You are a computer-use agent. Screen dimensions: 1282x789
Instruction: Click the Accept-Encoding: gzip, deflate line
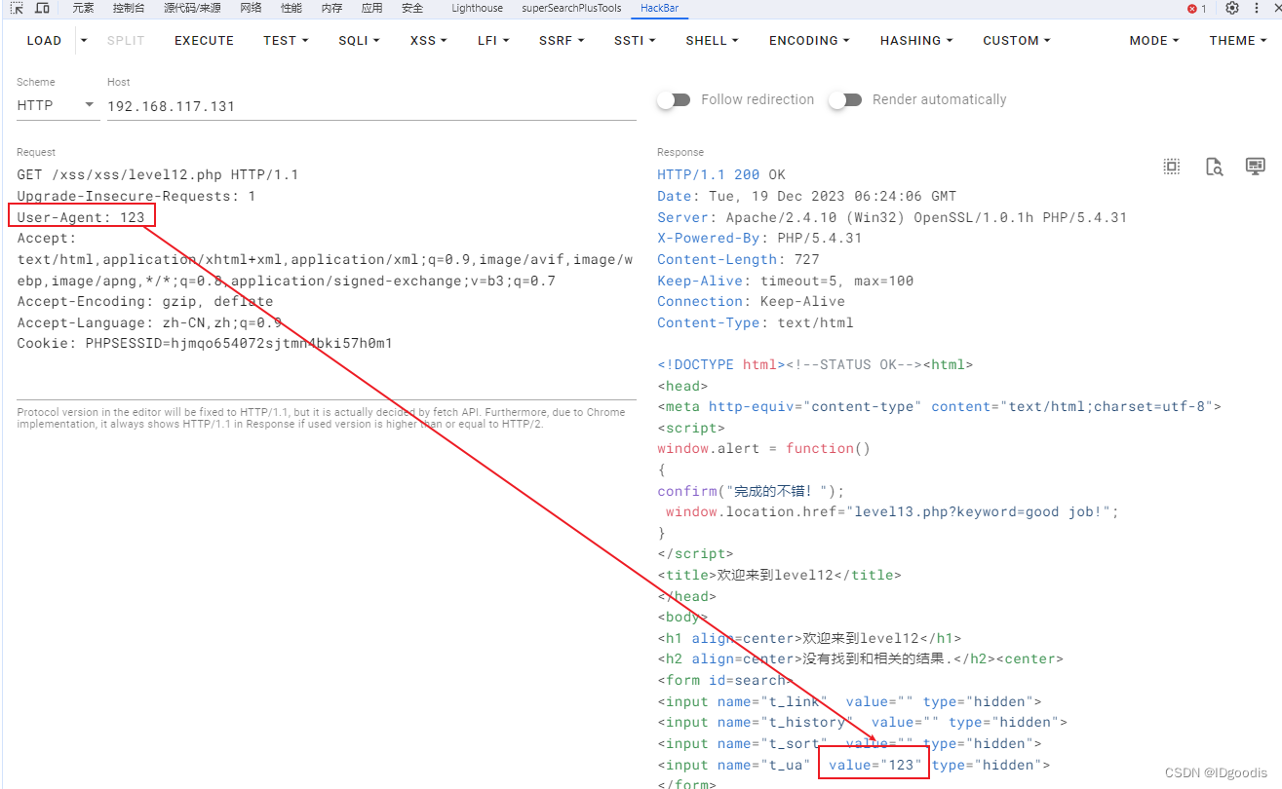(145, 301)
